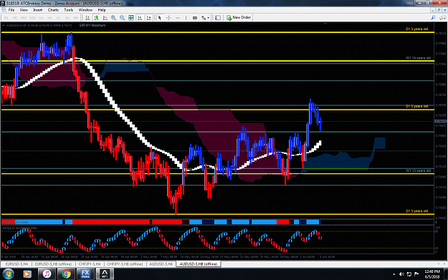
Task: Open the File menu
Action: tap(11, 10)
